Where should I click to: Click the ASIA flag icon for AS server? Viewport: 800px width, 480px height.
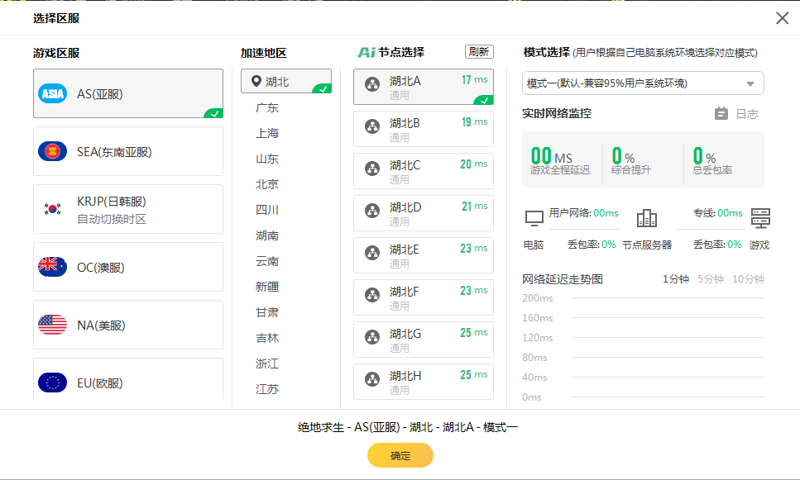tap(53, 93)
